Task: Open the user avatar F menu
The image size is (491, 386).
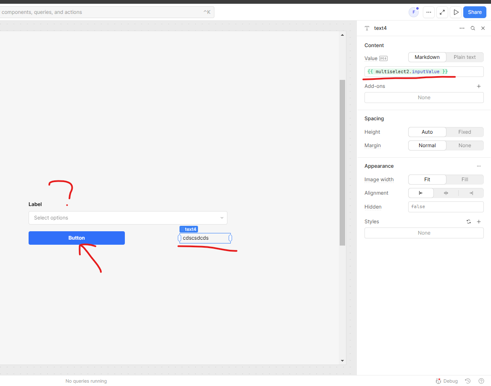Action: (x=414, y=12)
